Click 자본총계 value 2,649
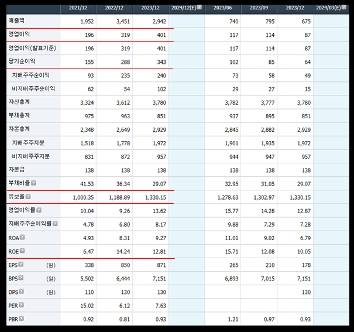The height and width of the screenshot is (332, 354). 123,130
